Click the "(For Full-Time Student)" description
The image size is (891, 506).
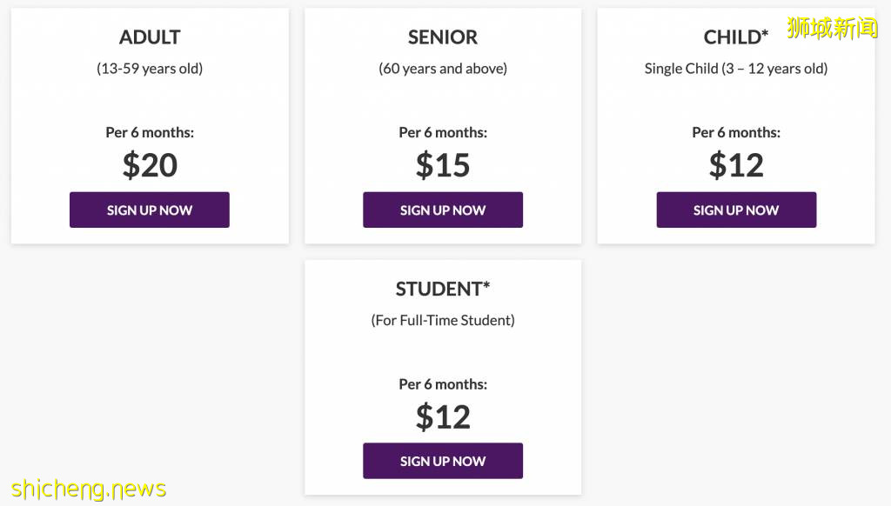pos(443,321)
